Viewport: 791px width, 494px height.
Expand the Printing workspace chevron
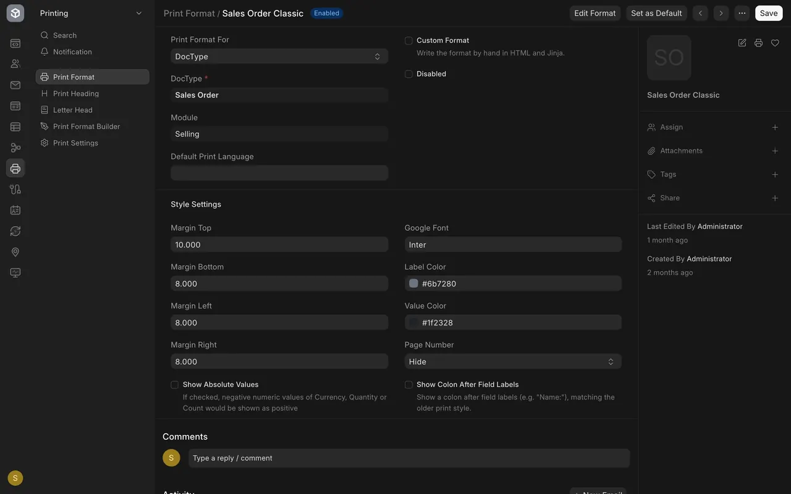[x=139, y=13]
